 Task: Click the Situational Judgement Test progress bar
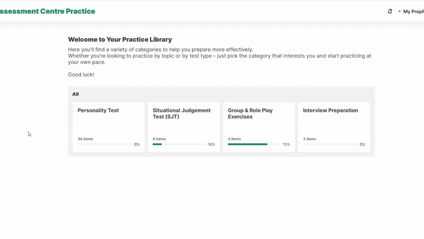179,144
